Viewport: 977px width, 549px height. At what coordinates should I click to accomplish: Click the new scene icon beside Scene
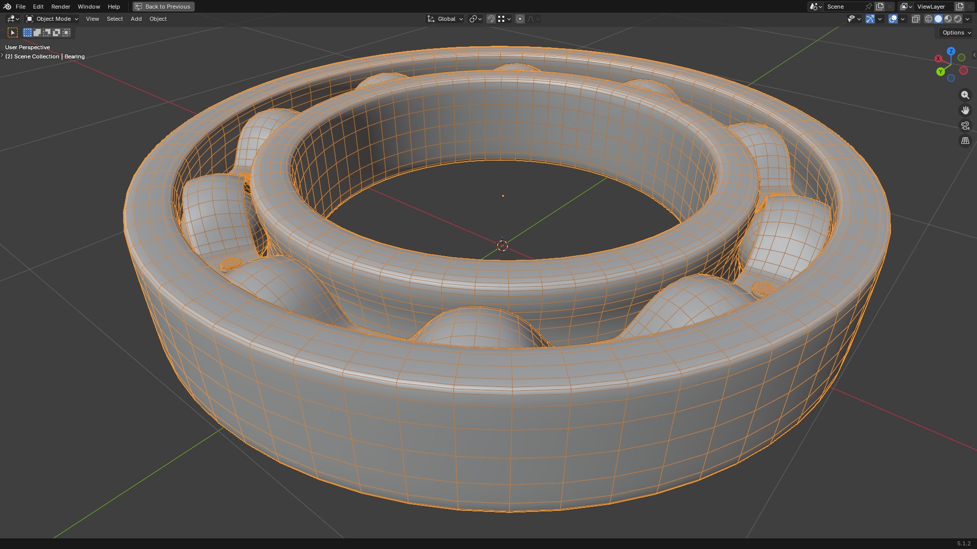[880, 7]
